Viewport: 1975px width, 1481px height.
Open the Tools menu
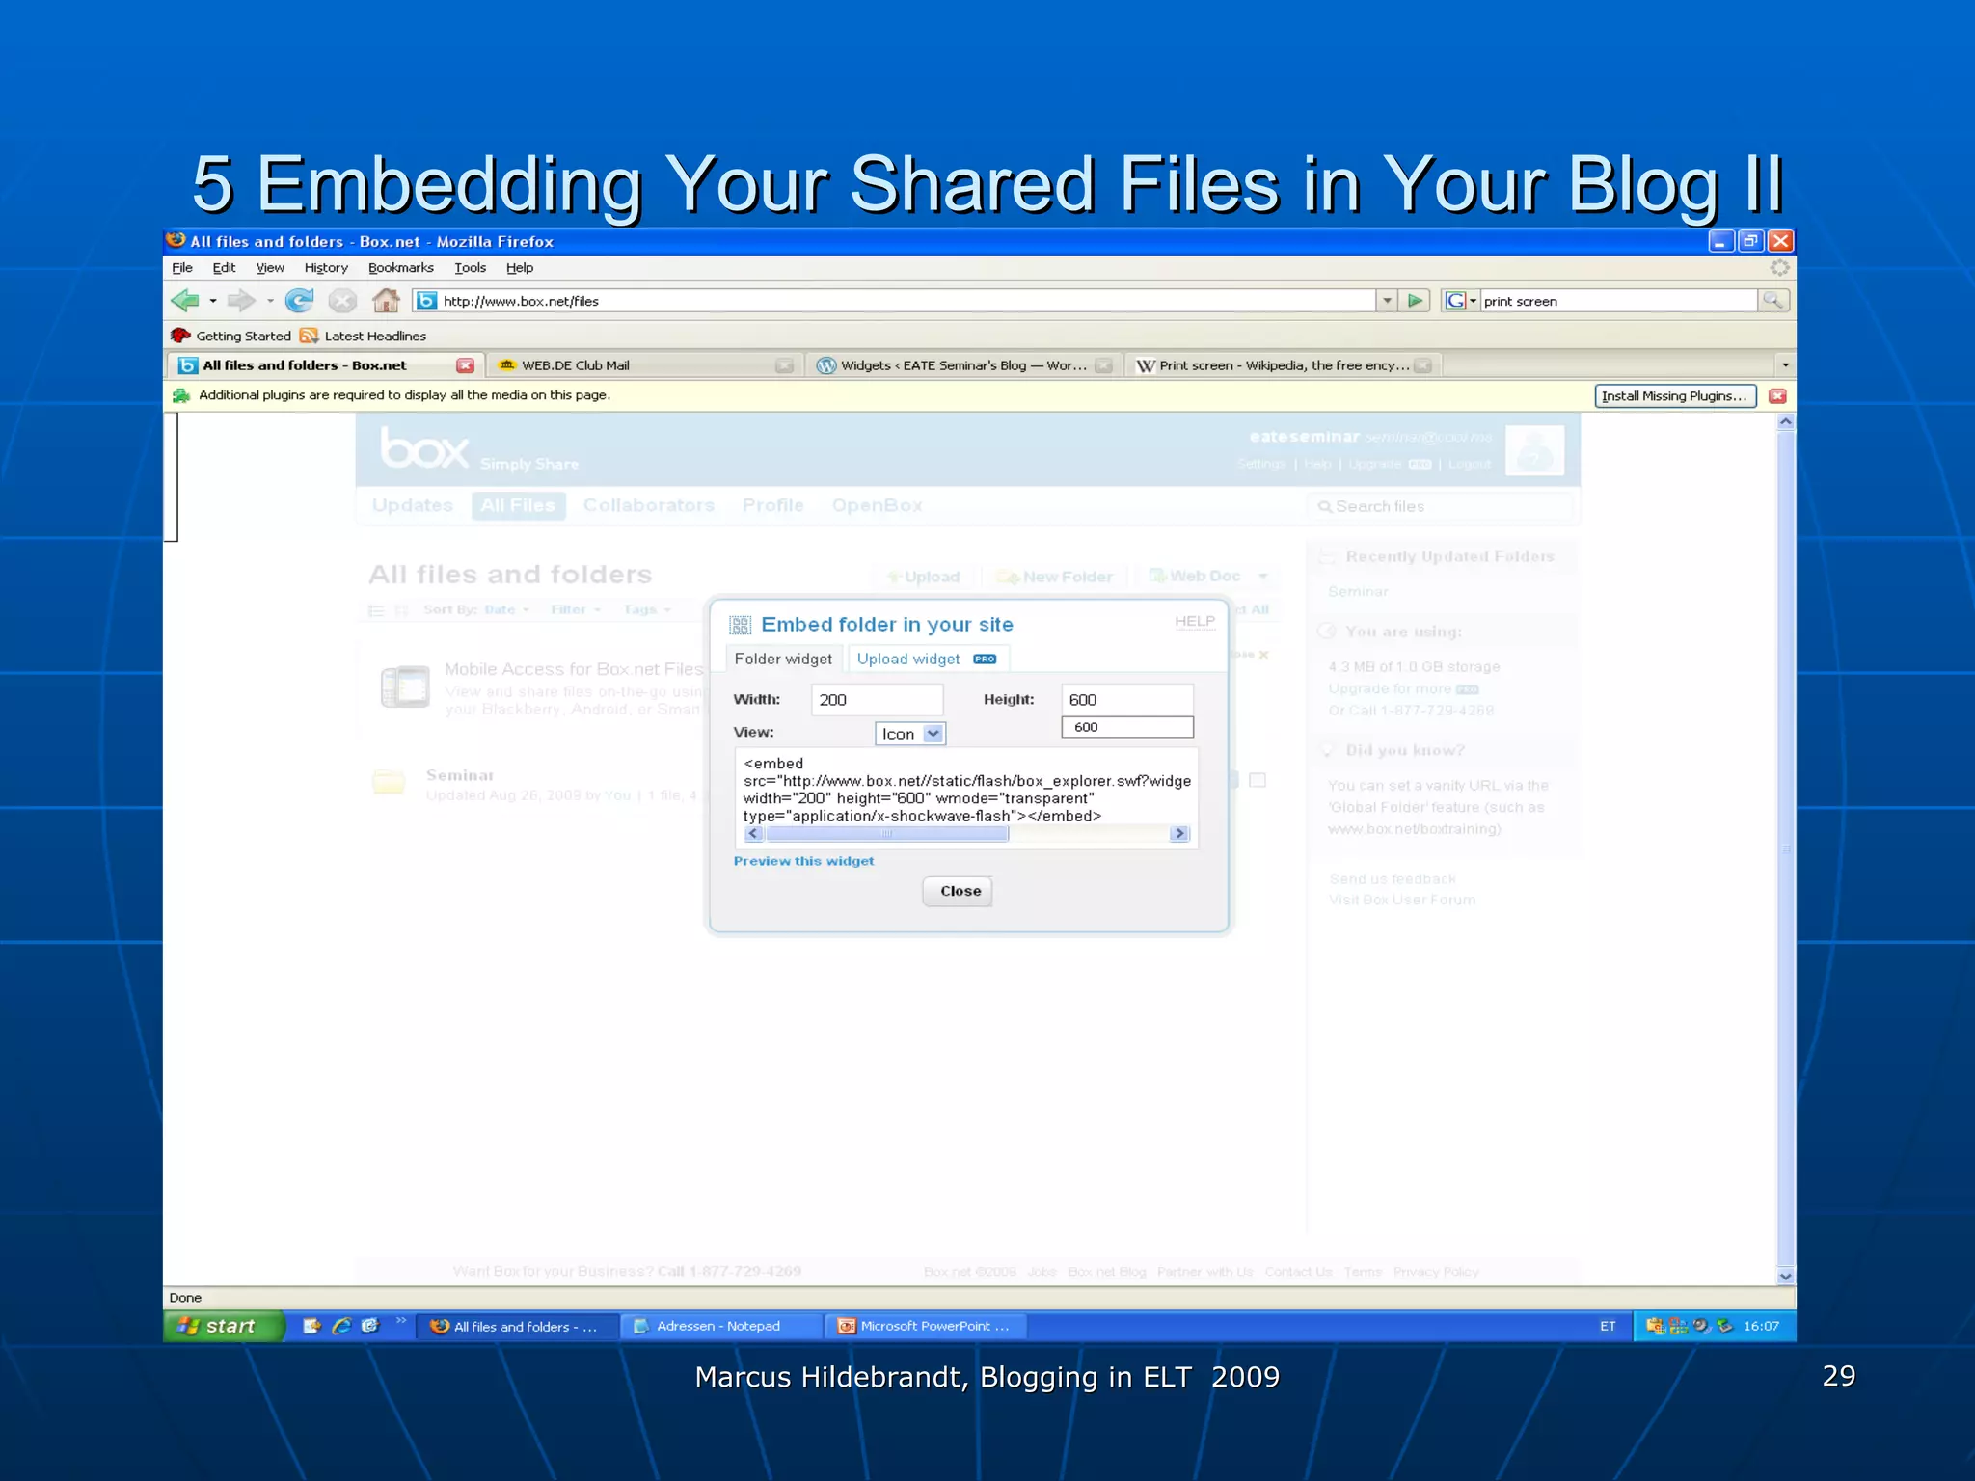point(470,267)
